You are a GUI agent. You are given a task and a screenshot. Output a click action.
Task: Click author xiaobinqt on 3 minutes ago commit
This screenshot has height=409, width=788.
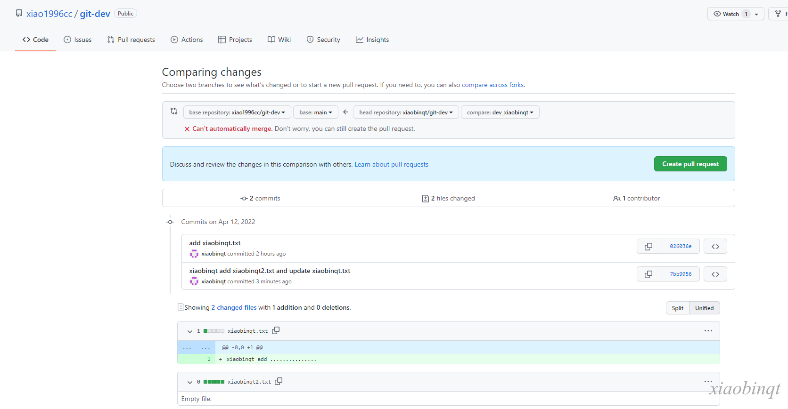pyautogui.click(x=213, y=281)
